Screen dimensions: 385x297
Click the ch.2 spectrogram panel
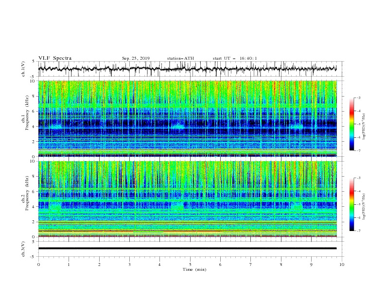(x=188, y=199)
